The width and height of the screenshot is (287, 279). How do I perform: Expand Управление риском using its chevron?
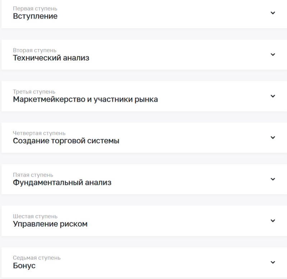pos(273,221)
